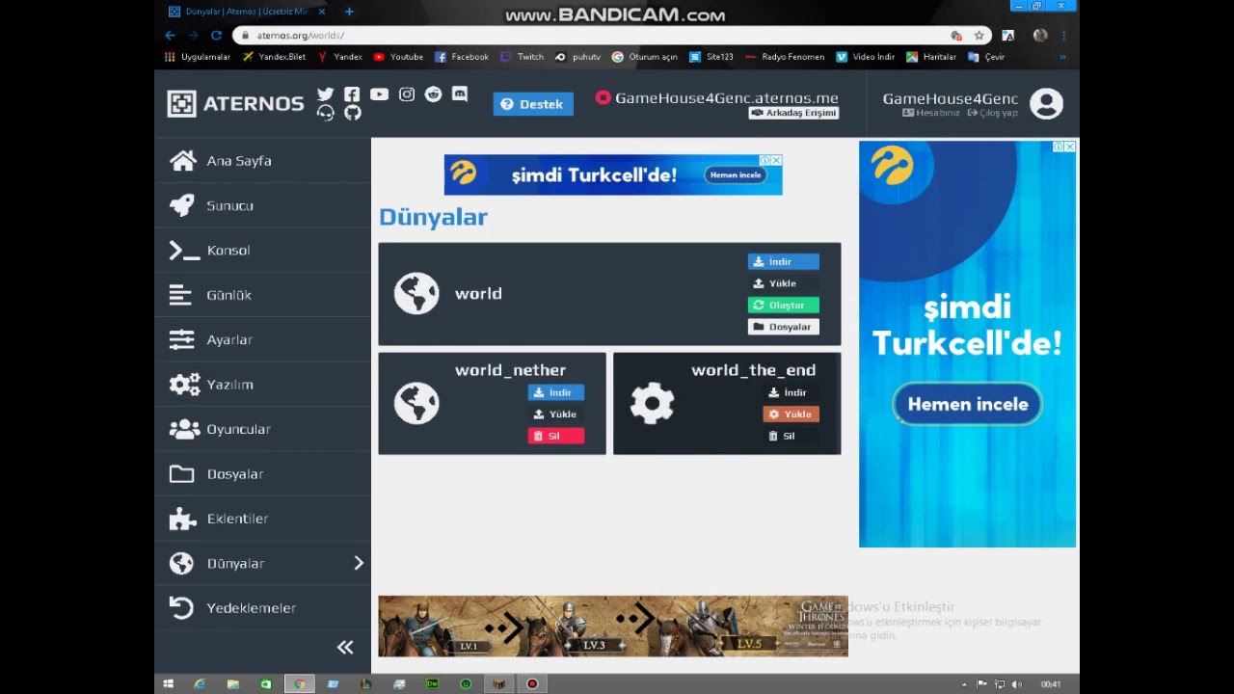Open the Uygulamalar apps bookmark
This screenshot has width=1234, height=694.
click(198, 57)
